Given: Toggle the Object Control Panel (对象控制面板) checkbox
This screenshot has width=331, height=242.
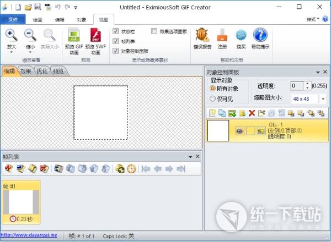Looking at the screenshot, I should tap(115, 51).
